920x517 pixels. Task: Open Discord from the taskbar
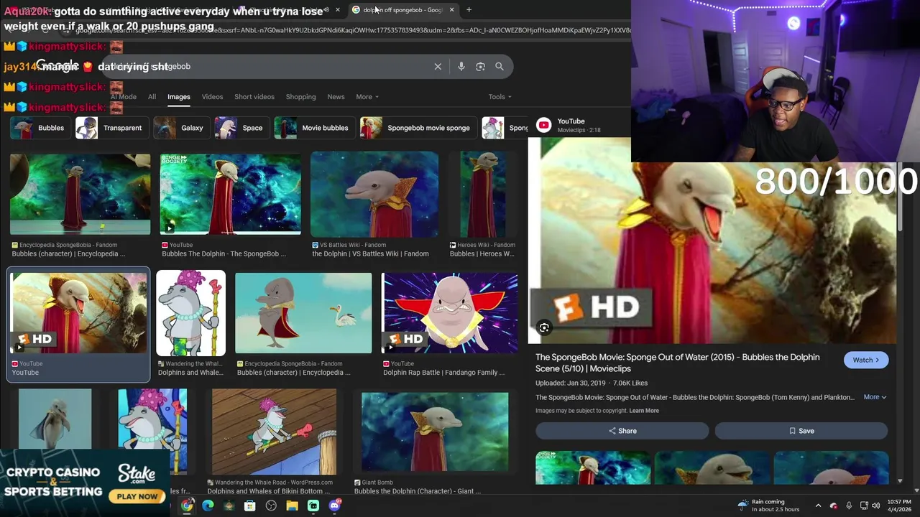point(334,506)
